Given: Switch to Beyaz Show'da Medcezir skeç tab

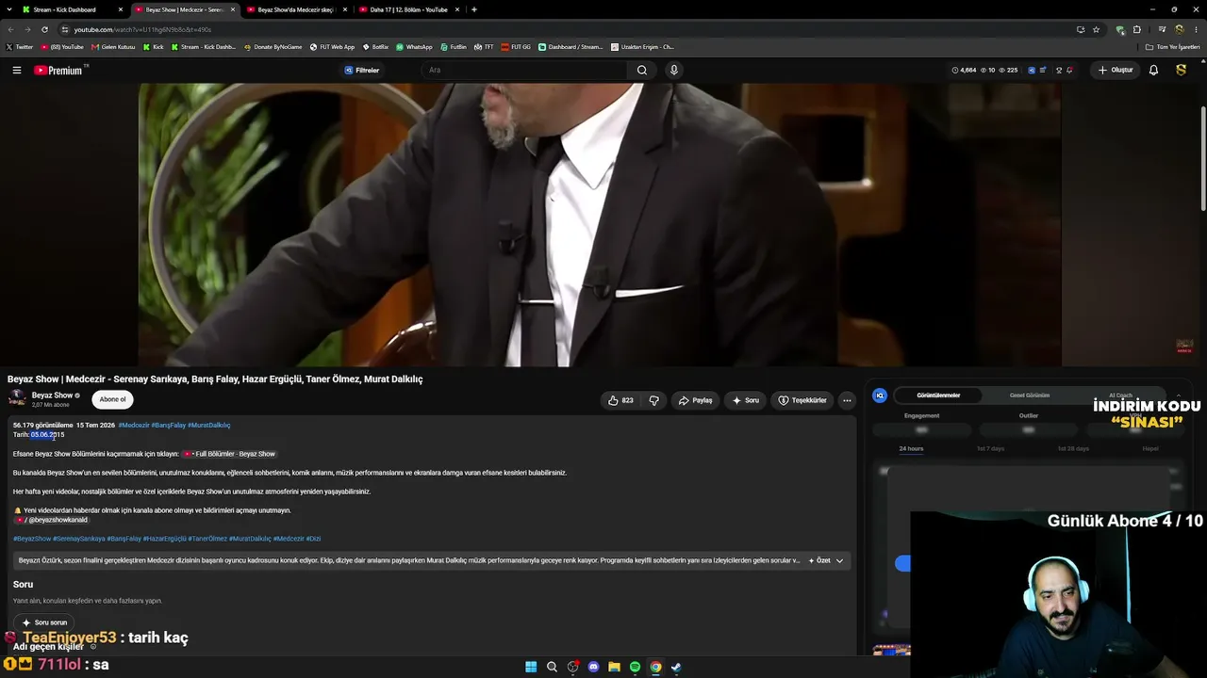Looking at the screenshot, I should coord(295,9).
